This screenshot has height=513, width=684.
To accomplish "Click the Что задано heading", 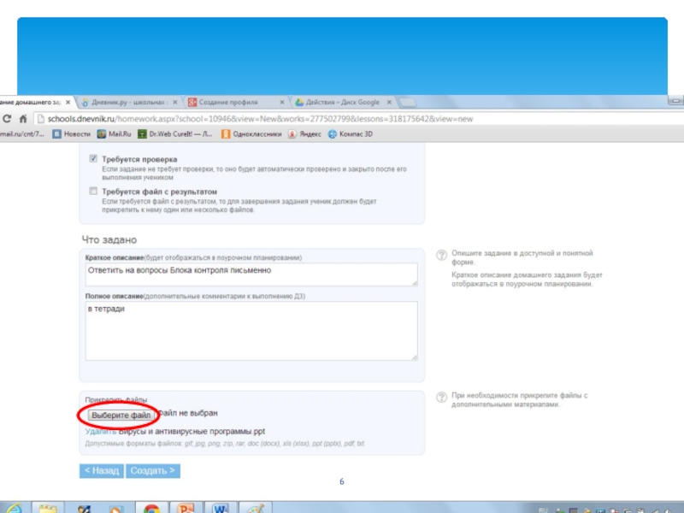I will [109, 240].
